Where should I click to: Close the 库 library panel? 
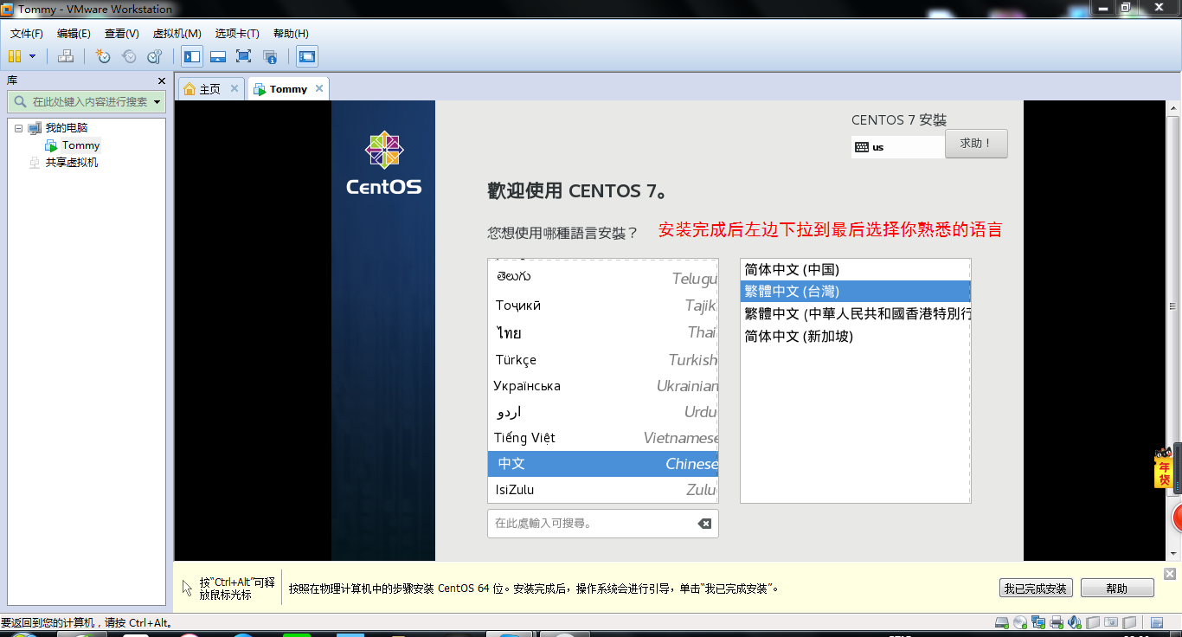[x=161, y=80]
